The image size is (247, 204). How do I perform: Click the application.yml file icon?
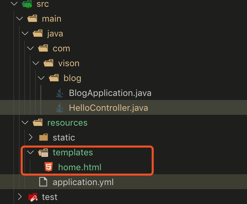[43, 182]
